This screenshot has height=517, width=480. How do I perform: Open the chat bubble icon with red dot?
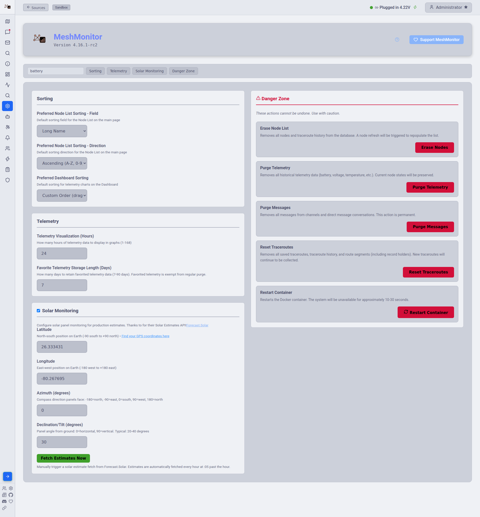8,32
